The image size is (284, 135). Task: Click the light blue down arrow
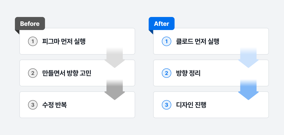click(248, 59)
